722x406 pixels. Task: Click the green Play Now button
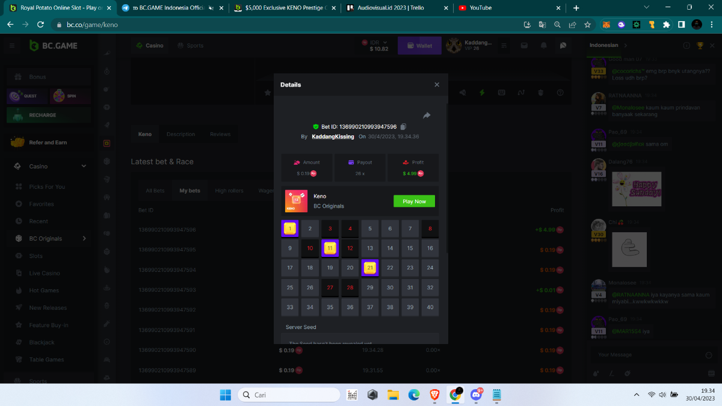click(414, 201)
